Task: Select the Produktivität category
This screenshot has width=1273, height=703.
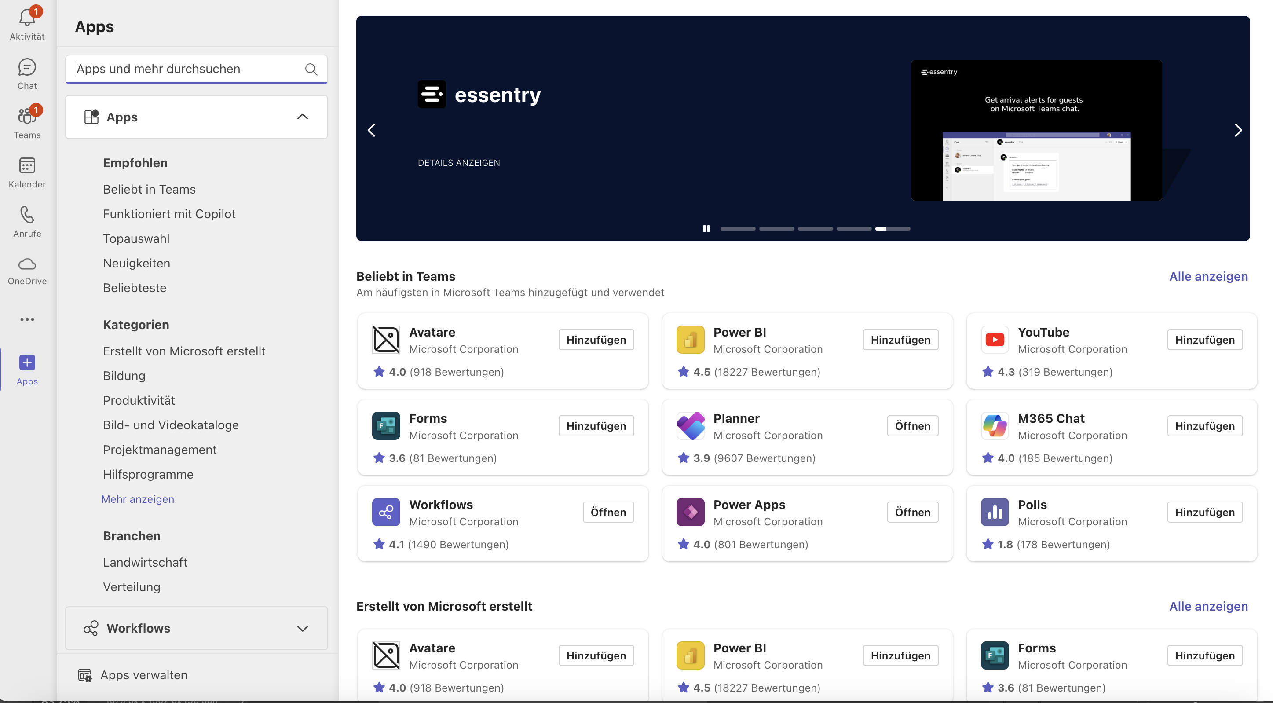Action: point(139,400)
